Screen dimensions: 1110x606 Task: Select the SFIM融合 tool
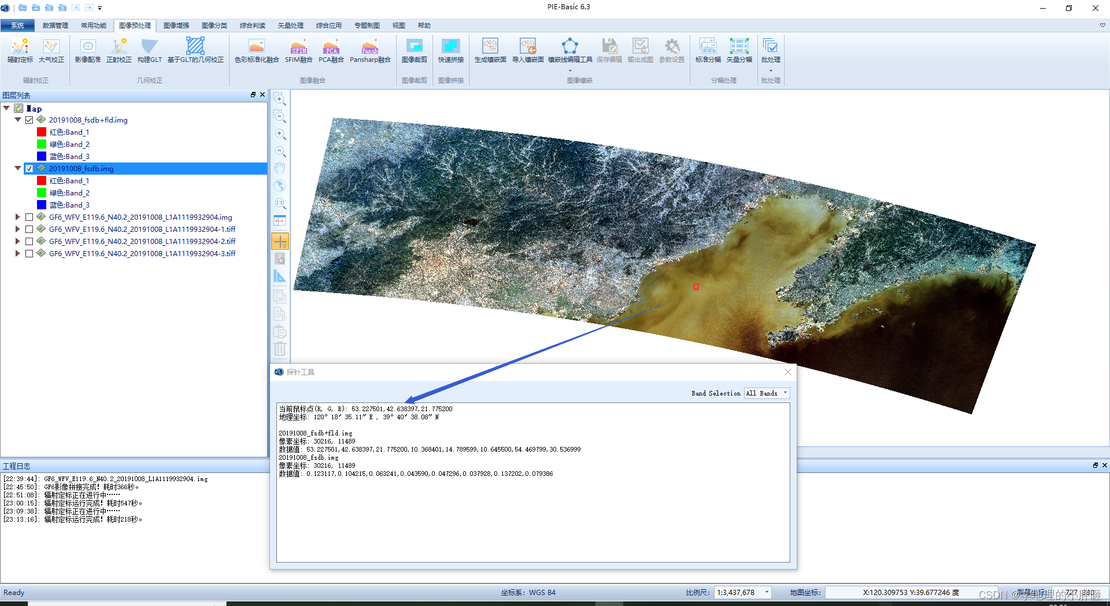tap(299, 50)
